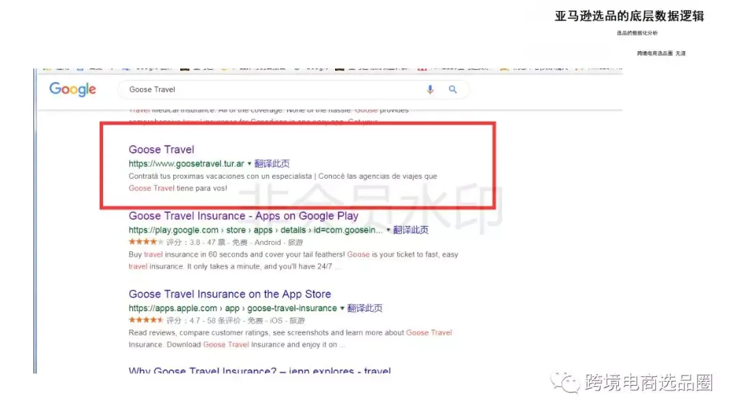Viewport: 737px width, 415px height.
Task: Open the goosetravel.tur.ar URL
Action: tap(186, 164)
